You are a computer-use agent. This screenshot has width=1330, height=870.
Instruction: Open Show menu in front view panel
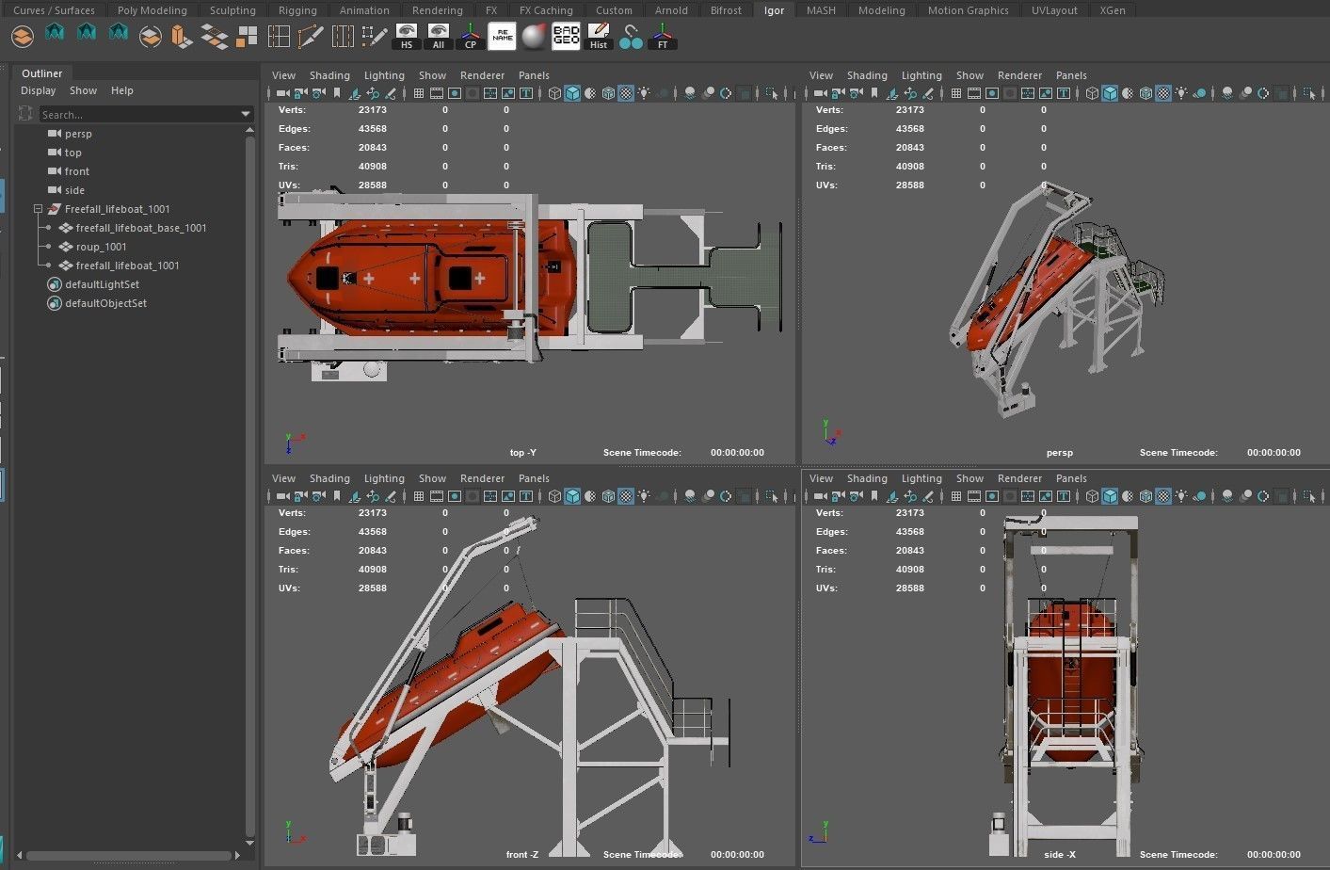click(432, 478)
